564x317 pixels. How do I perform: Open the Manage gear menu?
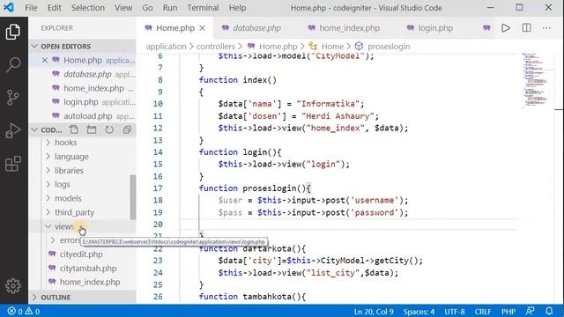click(x=13, y=286)
